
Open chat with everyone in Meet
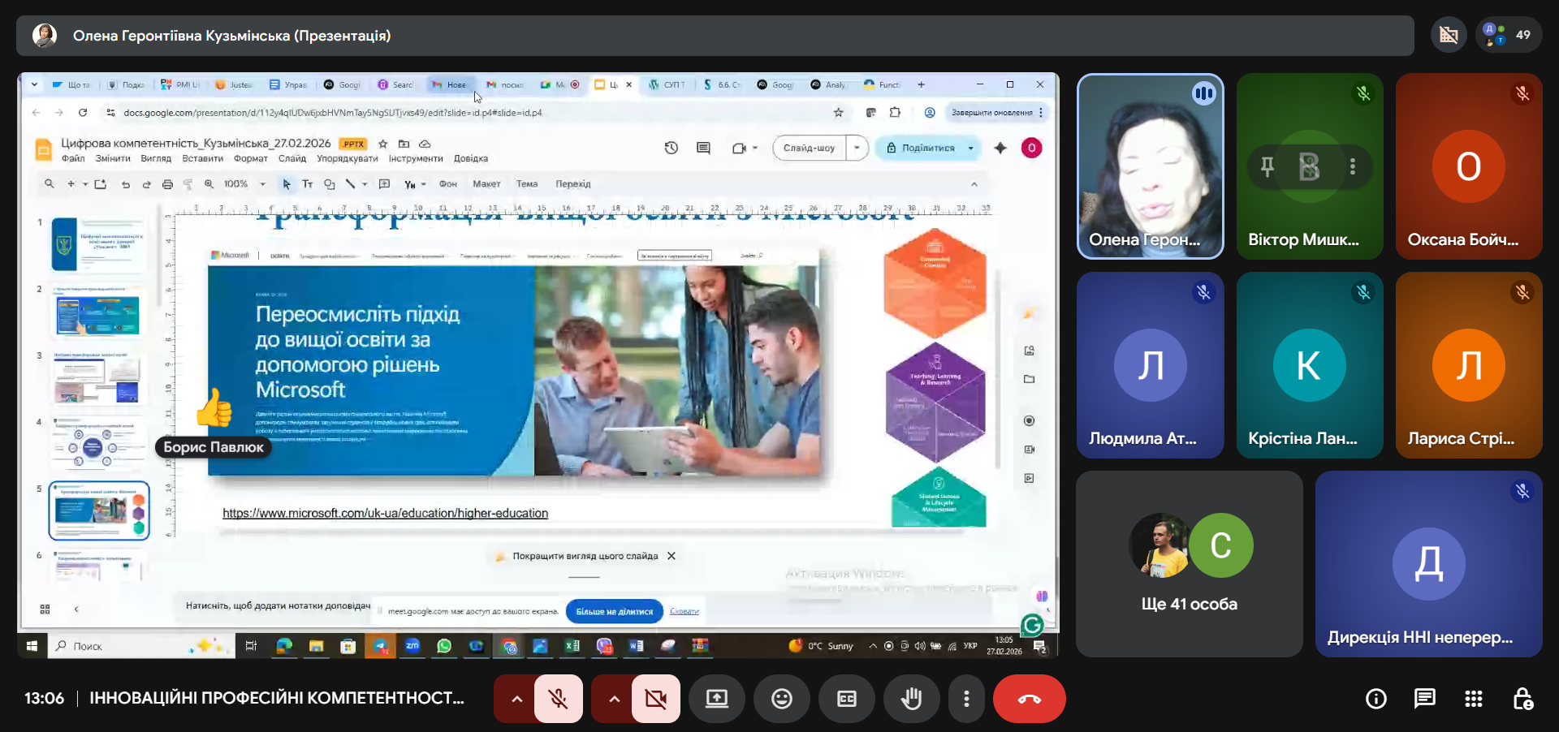(1425, 699)
